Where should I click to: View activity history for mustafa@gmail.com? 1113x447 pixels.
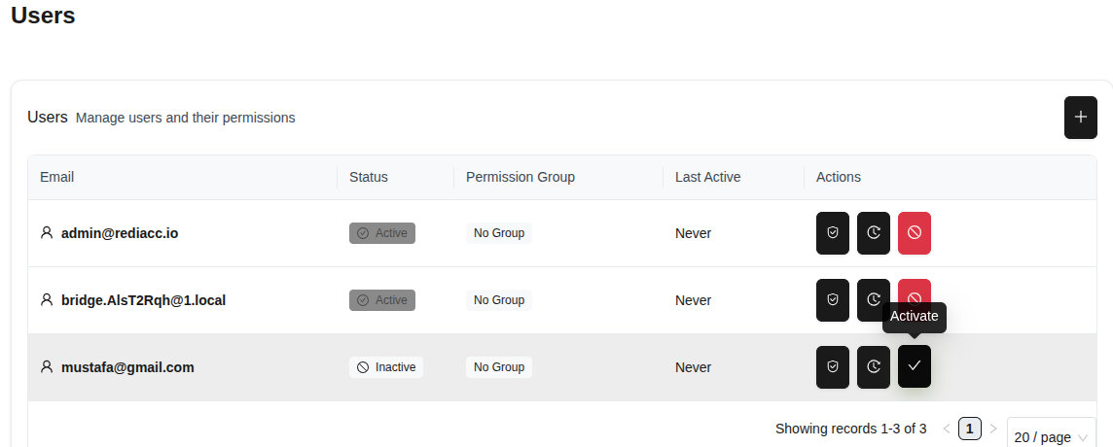pos(874,367)
